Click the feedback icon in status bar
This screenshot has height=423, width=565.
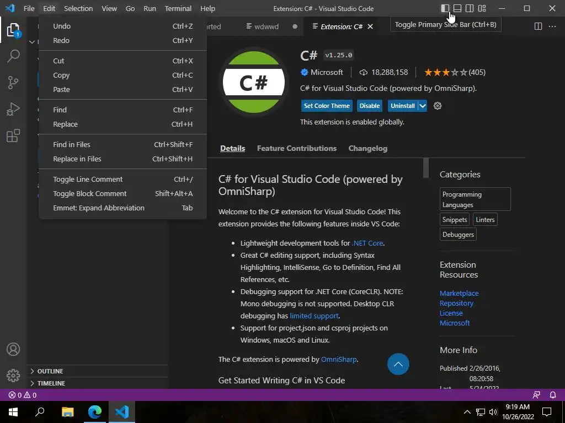(x=536, y=395)
